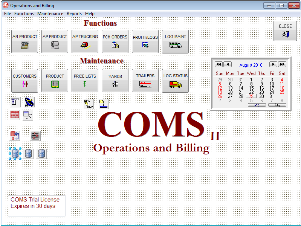Click the satellite dish icon
301x226 pixels.
pyautogui.click(x=29, y=102)
